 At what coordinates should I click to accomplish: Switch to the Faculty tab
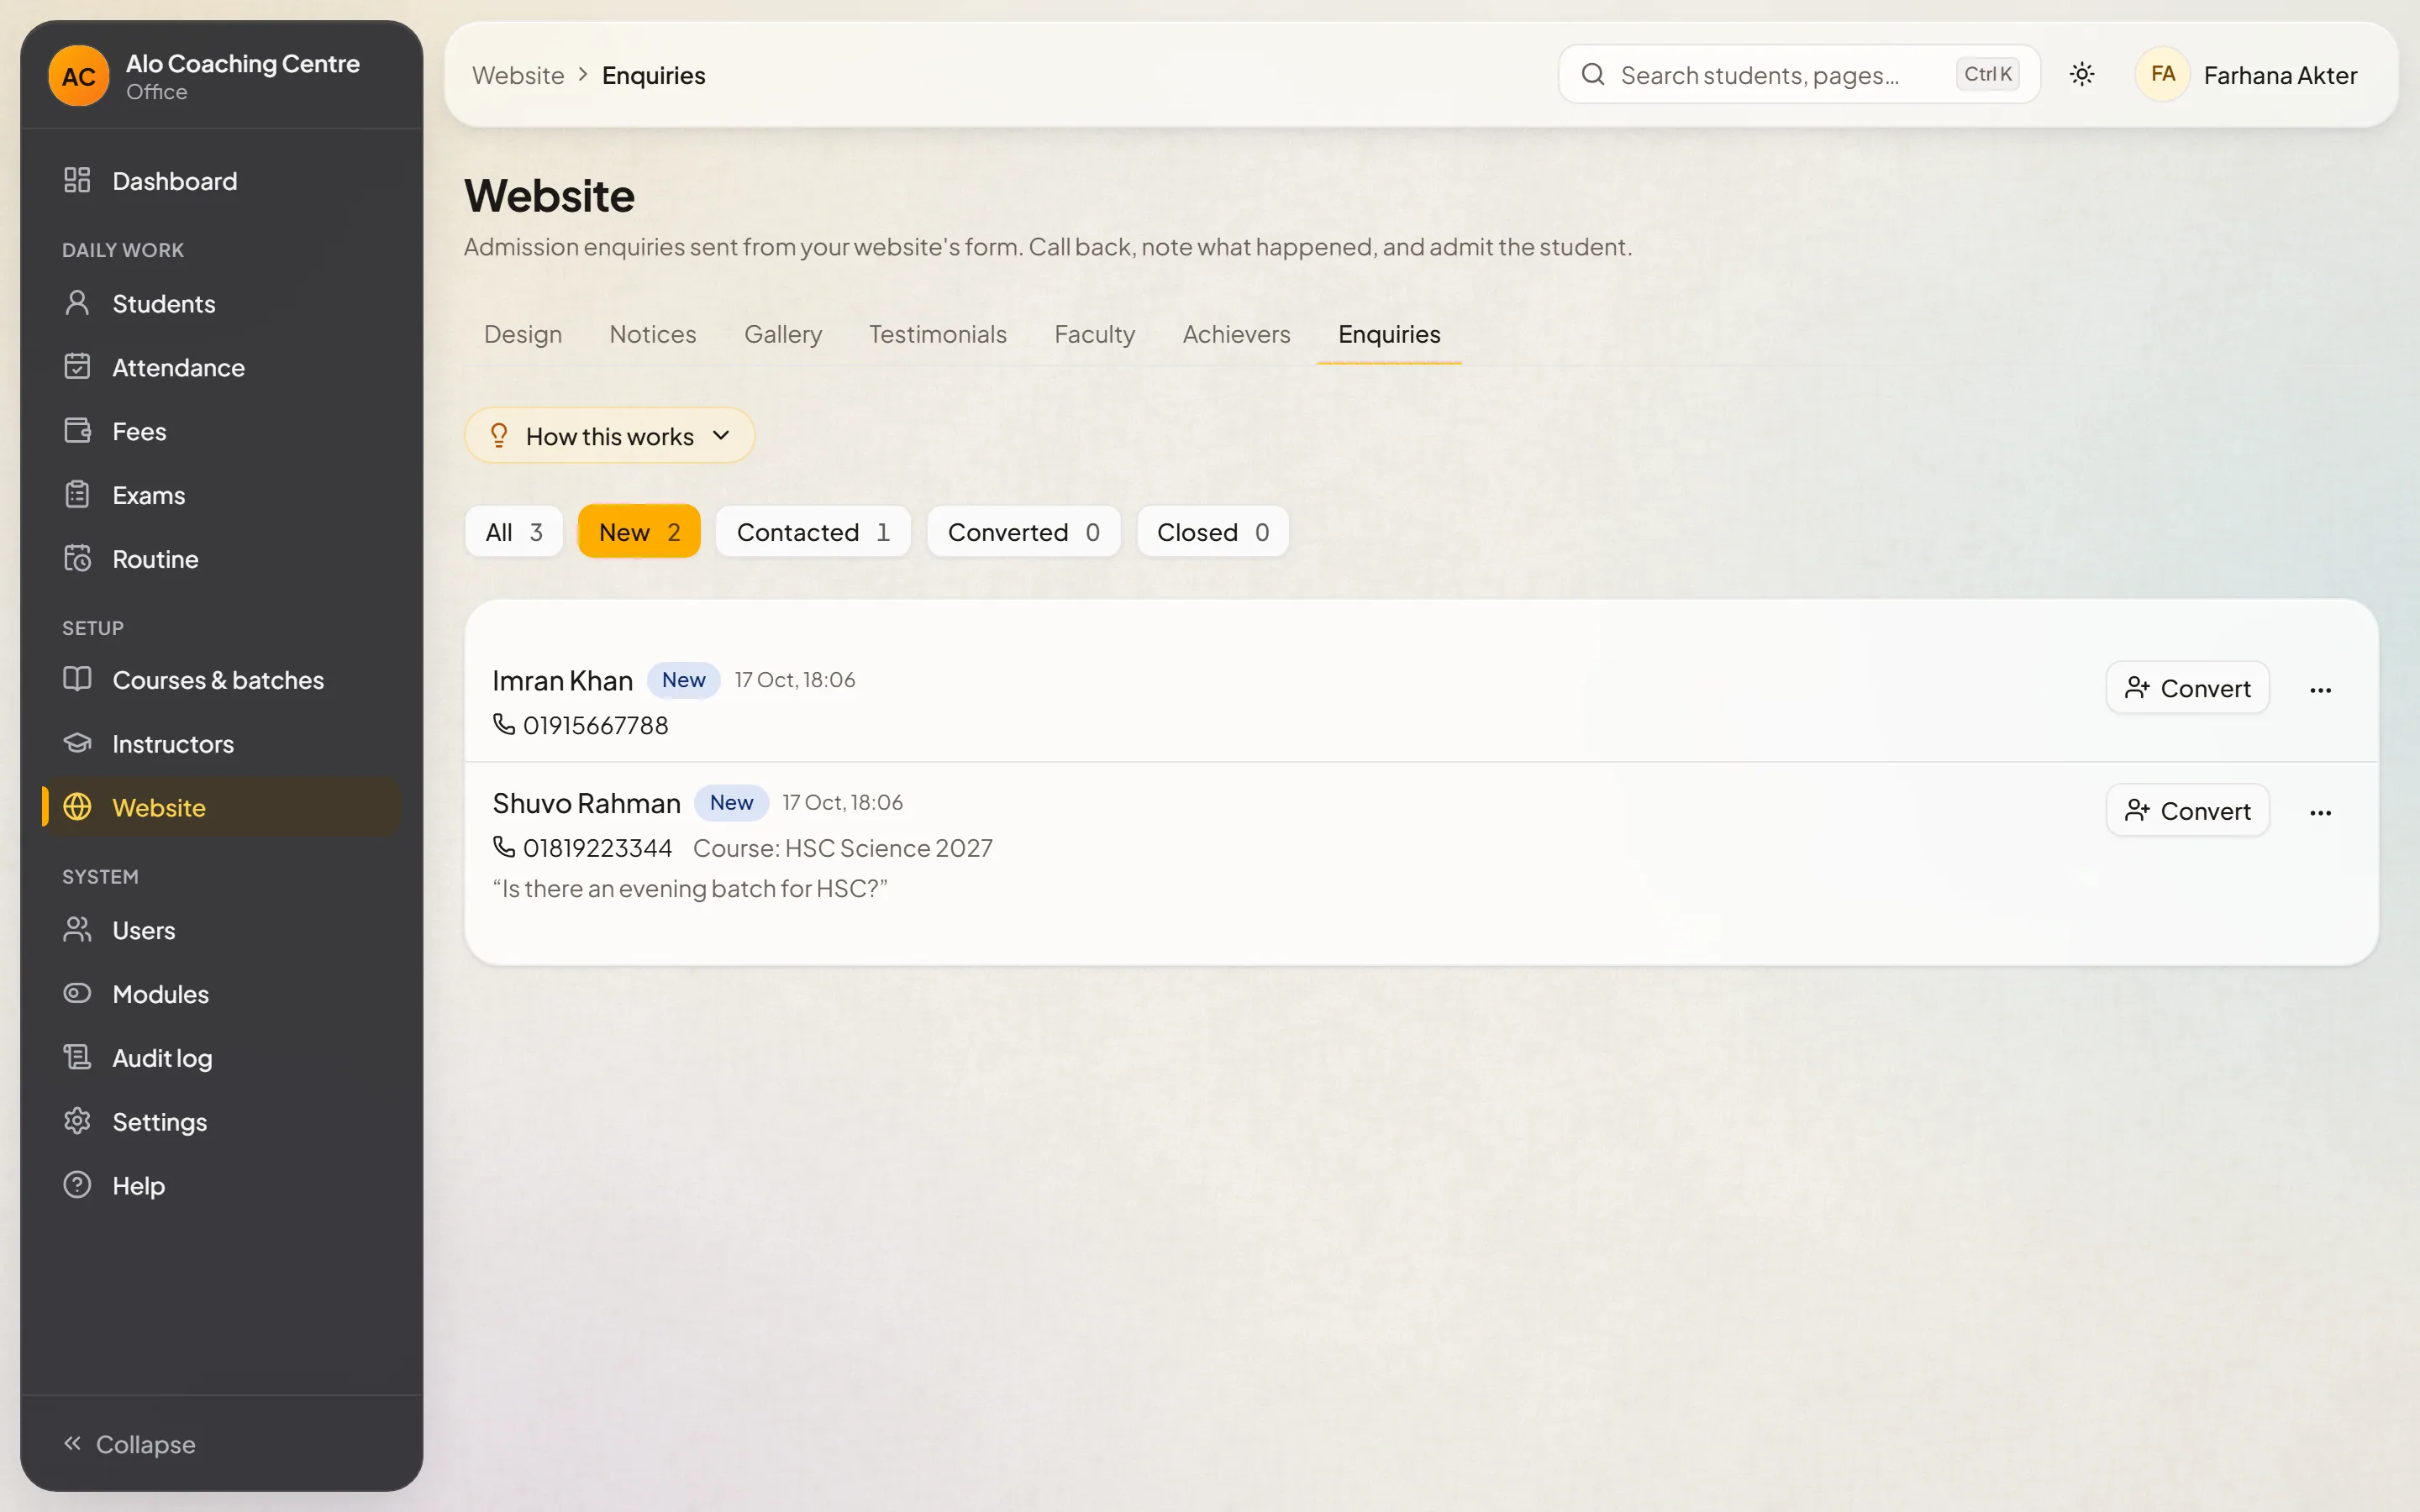pos(1095,335)
